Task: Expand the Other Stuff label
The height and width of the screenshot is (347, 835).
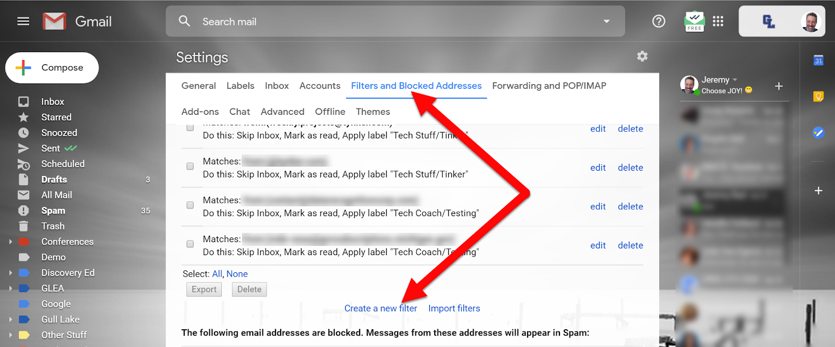Action: (10, 335)
